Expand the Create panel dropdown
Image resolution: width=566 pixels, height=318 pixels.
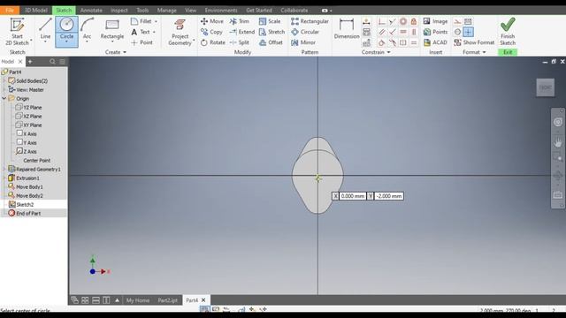125,52
